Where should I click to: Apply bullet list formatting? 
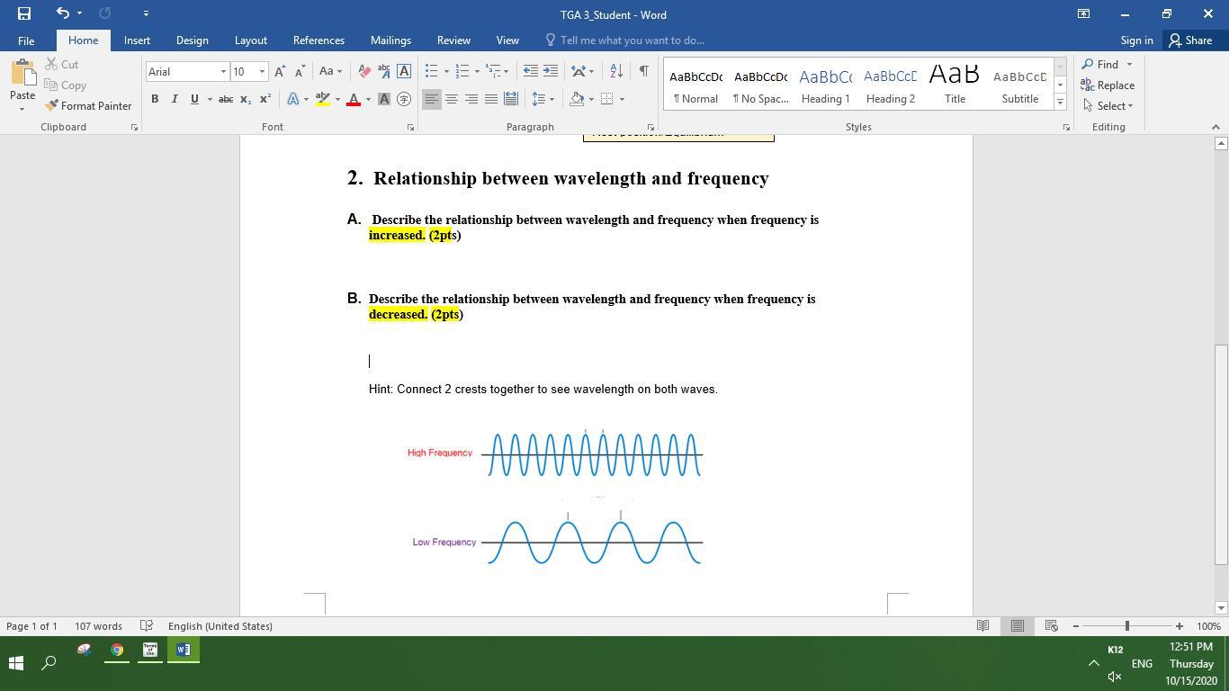[432, 71]
